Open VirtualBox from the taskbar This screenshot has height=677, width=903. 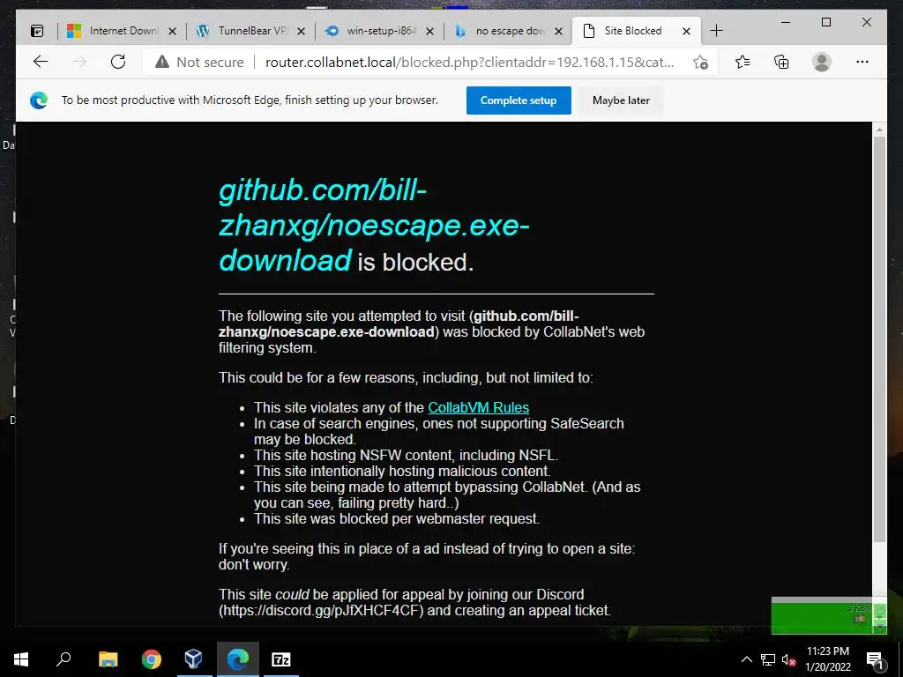193,659
